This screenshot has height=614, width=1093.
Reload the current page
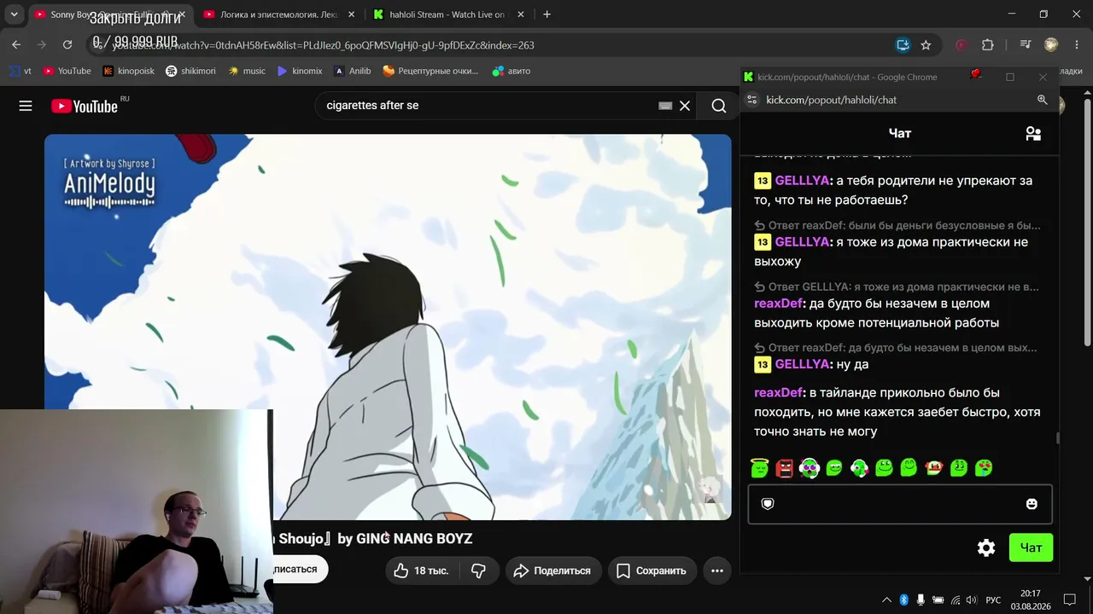67,45
